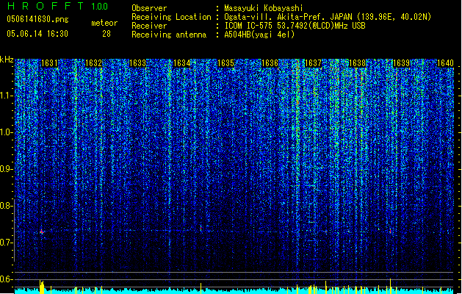Click the 1639 time marker
Image resolution: width=462 pixels, height=294 pixels.
(401, 63)
